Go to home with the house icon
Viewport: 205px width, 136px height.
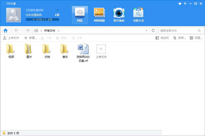(5, 31)
